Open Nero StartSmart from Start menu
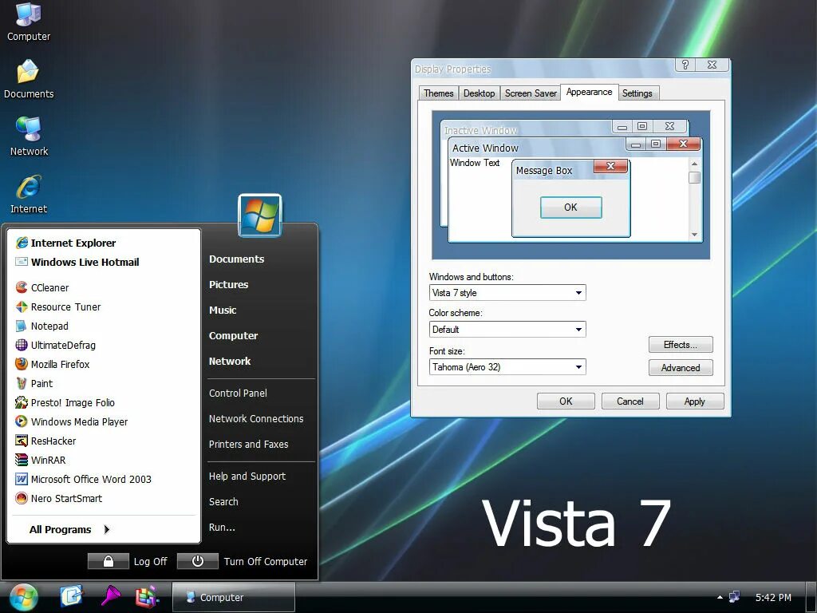Viewport: 817px width, 613px height. coord(58,499)
